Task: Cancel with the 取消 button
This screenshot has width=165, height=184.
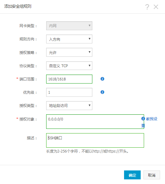Action: [x=152, y=175]
